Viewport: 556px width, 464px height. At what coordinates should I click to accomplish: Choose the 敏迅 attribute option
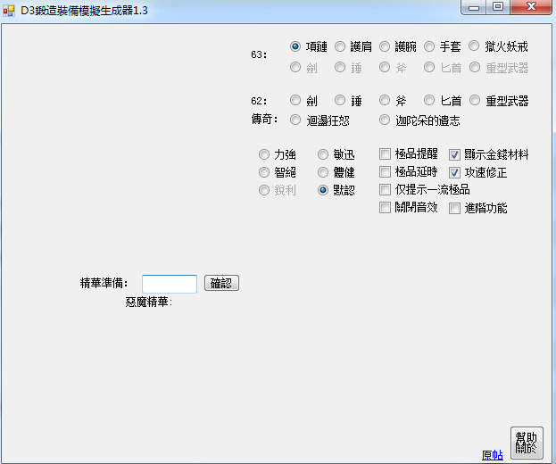pos(324,154)
